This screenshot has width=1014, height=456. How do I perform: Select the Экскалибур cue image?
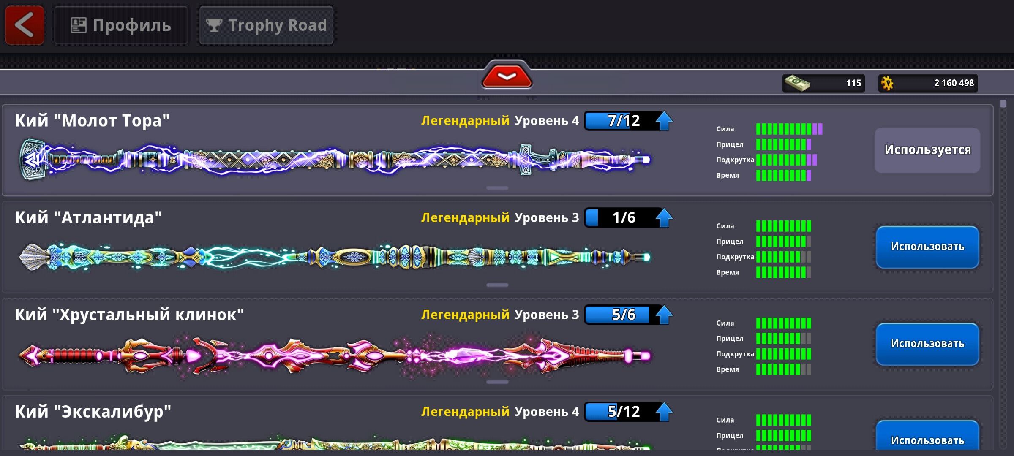click(x=335, y=442)
